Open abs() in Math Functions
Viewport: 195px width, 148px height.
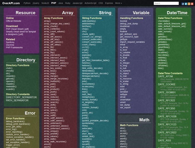click(x=123, y=128)
